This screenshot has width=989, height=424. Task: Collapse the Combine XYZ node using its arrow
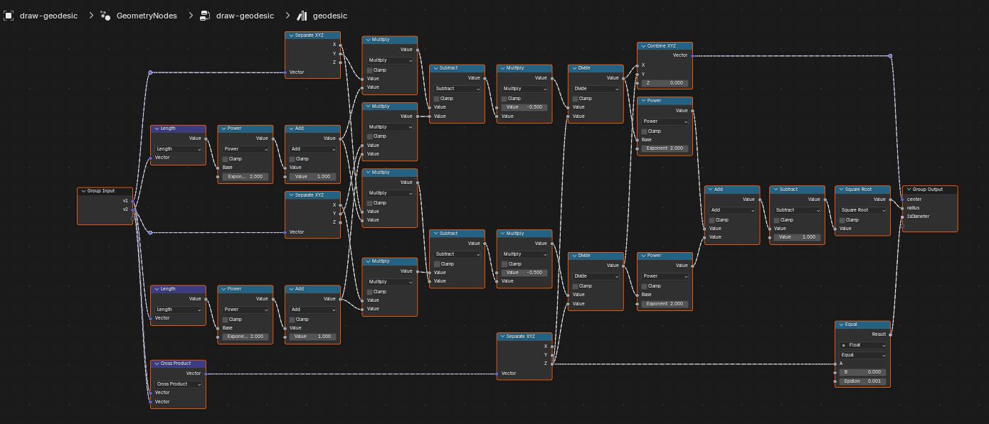(643, 45)
